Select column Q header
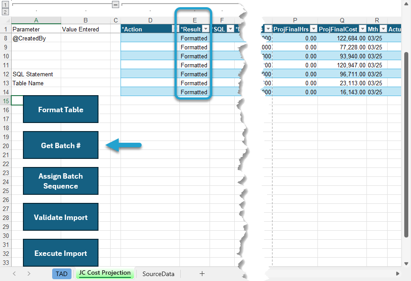 [342, 20]
